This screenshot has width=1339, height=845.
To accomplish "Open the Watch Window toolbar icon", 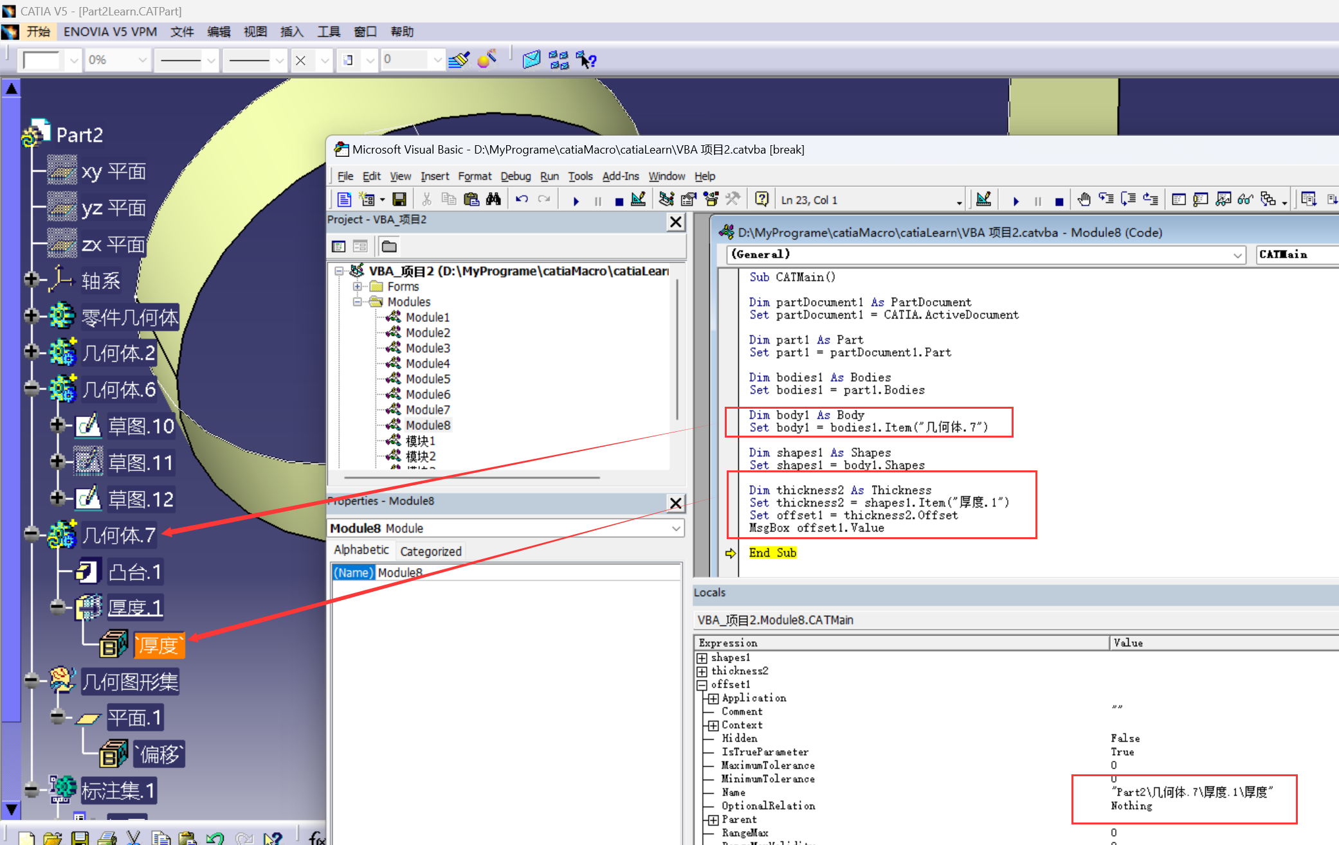I will coord(1223,200).
